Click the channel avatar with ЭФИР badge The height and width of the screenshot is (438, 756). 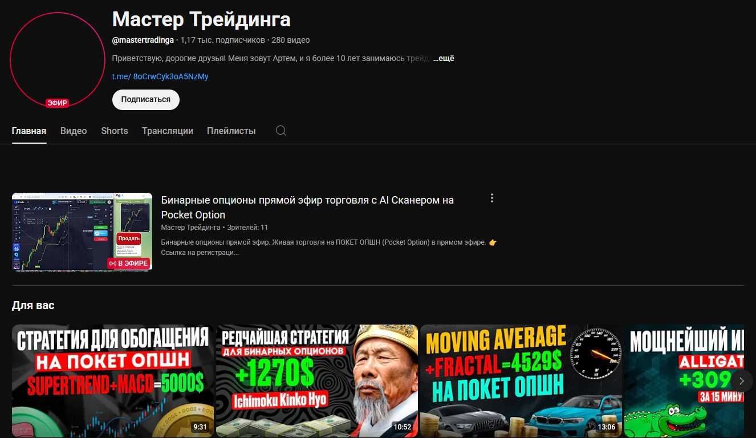[58, 59]
